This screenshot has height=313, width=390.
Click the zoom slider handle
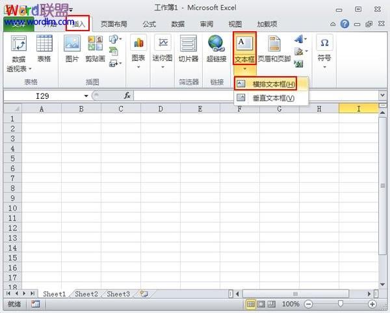point(340,304)
